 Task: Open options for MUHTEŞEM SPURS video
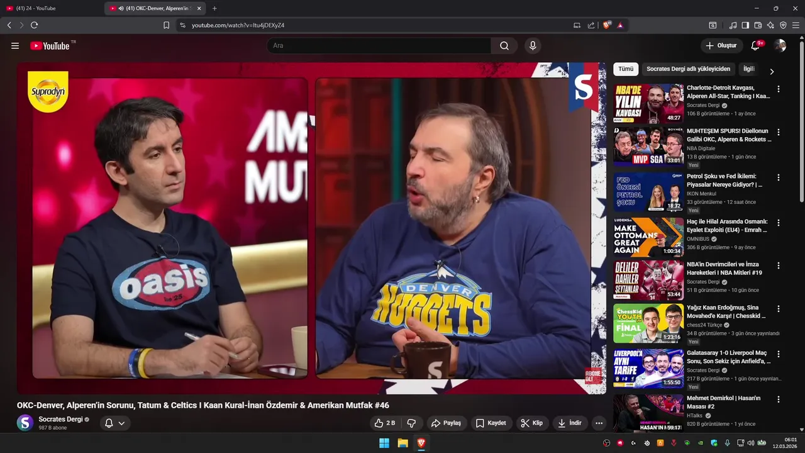tap(779, 132)
